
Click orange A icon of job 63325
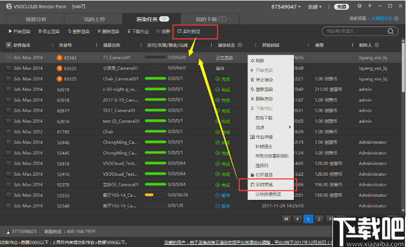click(x=60, y=78)
